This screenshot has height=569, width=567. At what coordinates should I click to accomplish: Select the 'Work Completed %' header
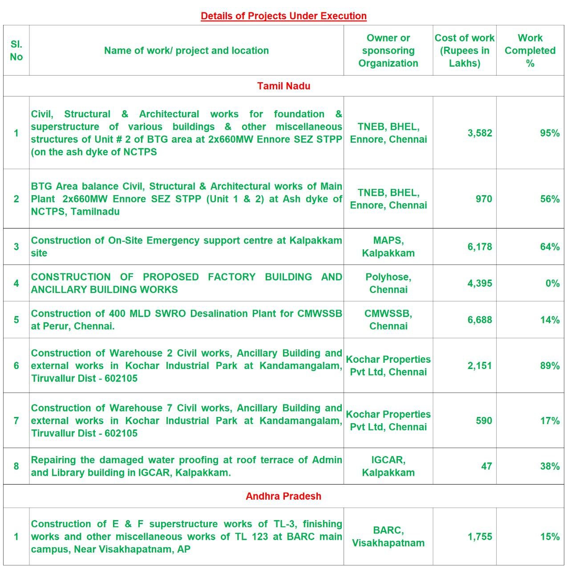point(530,51)
